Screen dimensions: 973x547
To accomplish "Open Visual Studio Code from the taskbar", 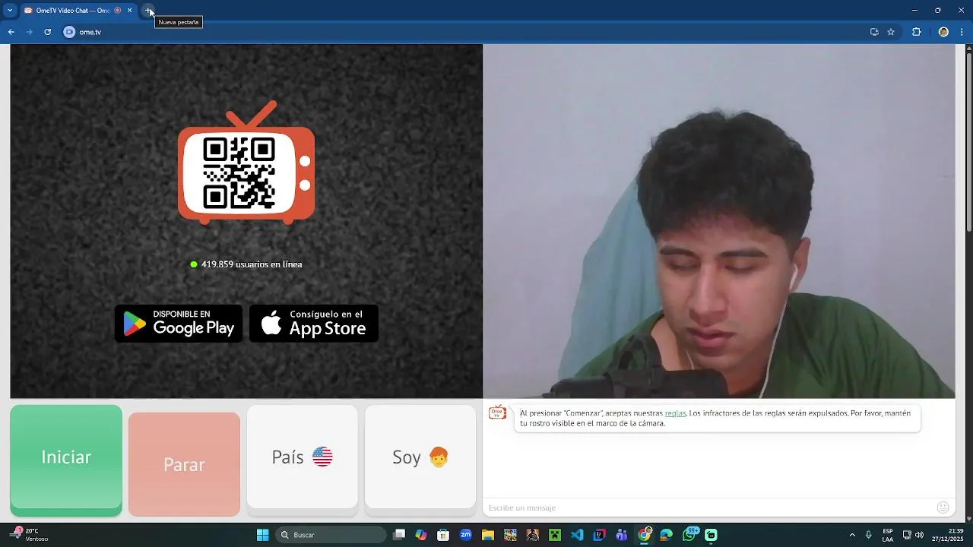I will (577, 535).
